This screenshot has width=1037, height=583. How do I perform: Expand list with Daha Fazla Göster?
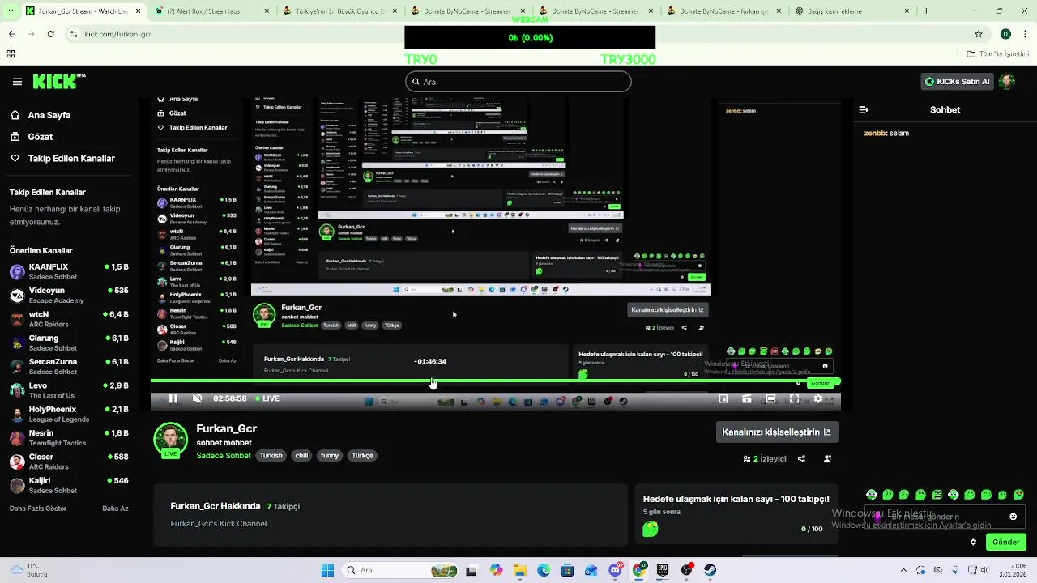click(x=38, y=509)
